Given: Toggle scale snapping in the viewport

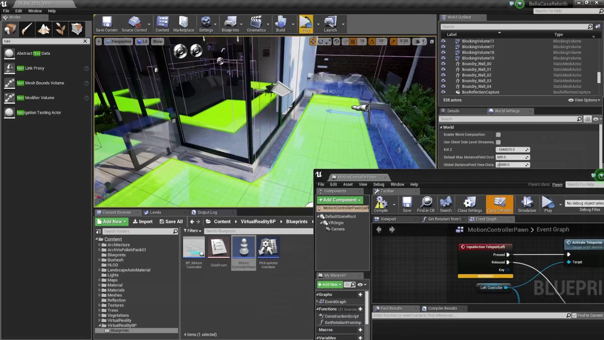Looking at the screenshot, I should 393,42.
